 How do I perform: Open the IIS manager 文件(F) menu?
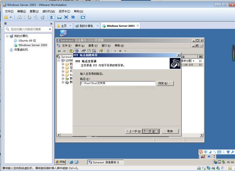tap(66, 46)
